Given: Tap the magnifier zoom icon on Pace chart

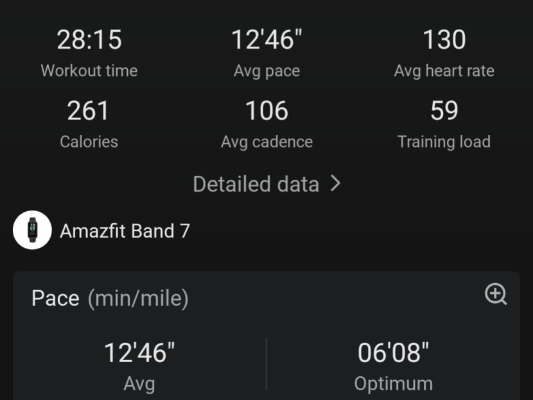Looking at the screenshot, I should coord(496,294).
